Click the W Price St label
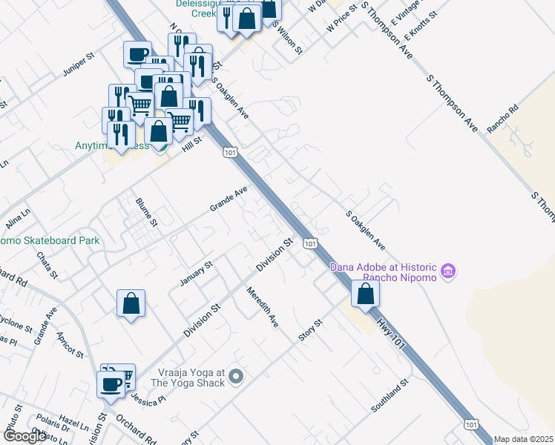555x445 pixels. 341,19
